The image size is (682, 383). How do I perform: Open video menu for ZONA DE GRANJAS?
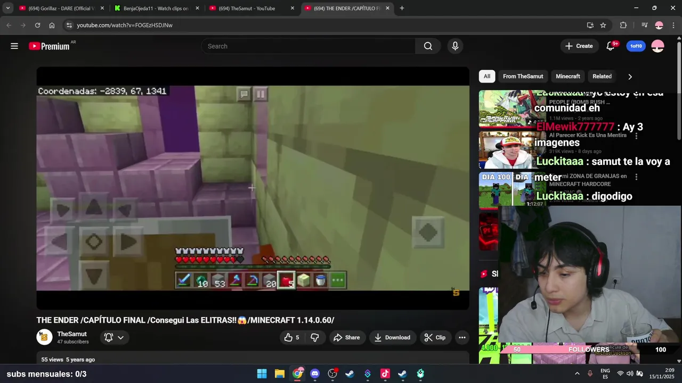pos(636,177)
